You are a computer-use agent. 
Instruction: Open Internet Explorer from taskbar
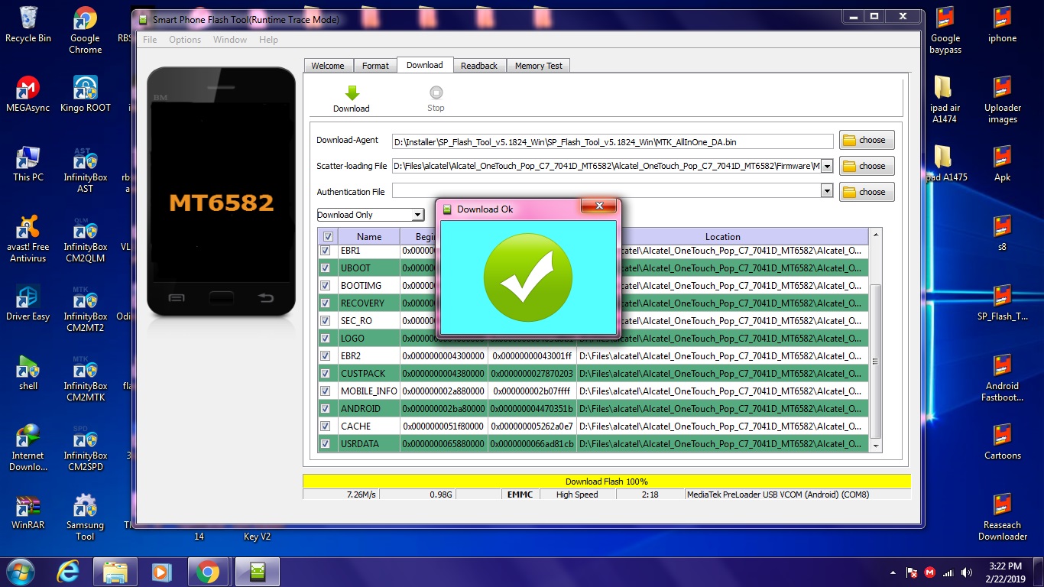click(69, 572)
